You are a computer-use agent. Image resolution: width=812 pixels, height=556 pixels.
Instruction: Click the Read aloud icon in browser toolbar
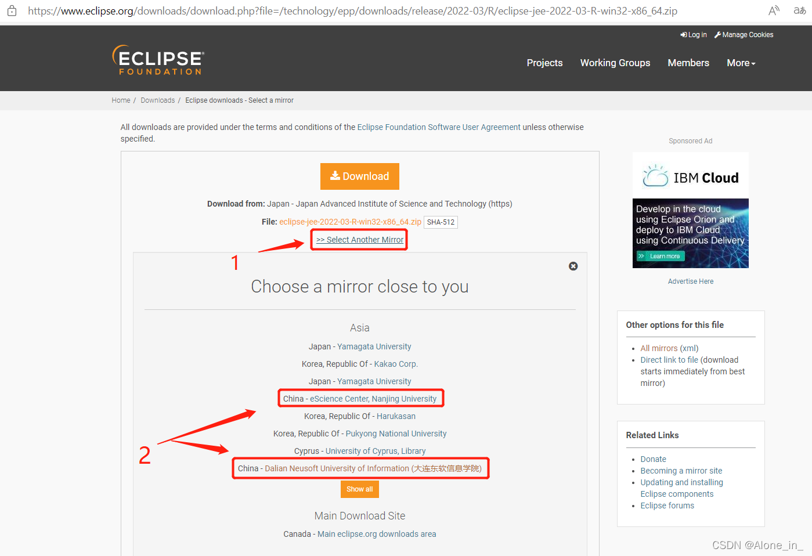(774, 10)
